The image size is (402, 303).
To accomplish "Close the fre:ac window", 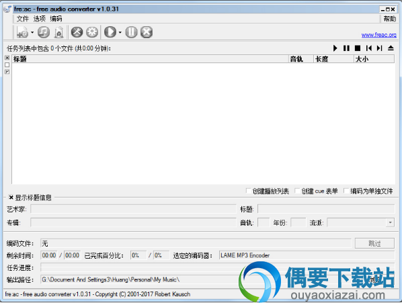I will point(393,9).
